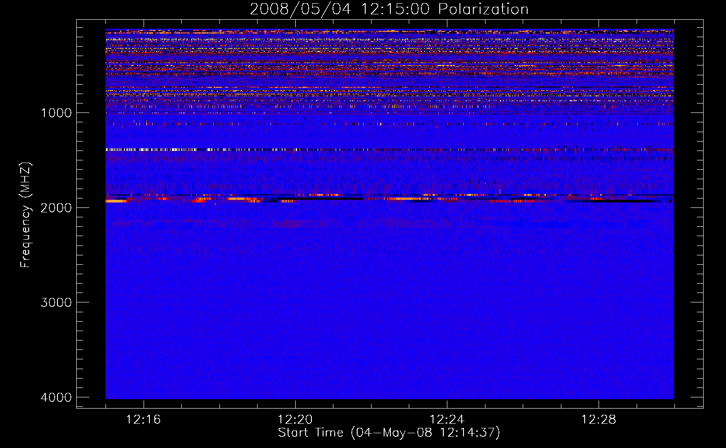Screen dimensions: 726x448
Task: Click the plot title '2008/05/04 12:15:00 Polarization'
Action: click(x=389, y=9)
